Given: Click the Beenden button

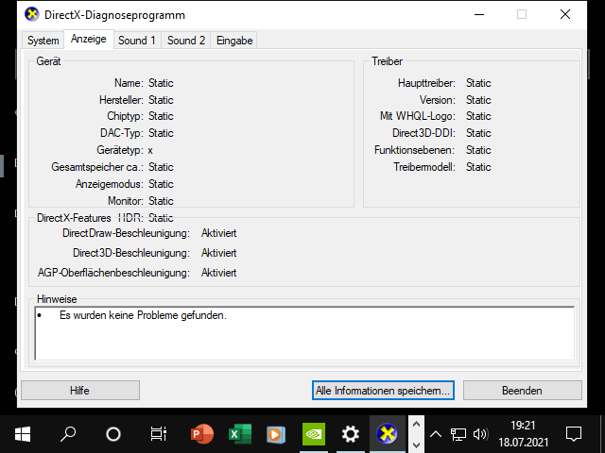Looking at the screenshot, I should coord(522,391).
